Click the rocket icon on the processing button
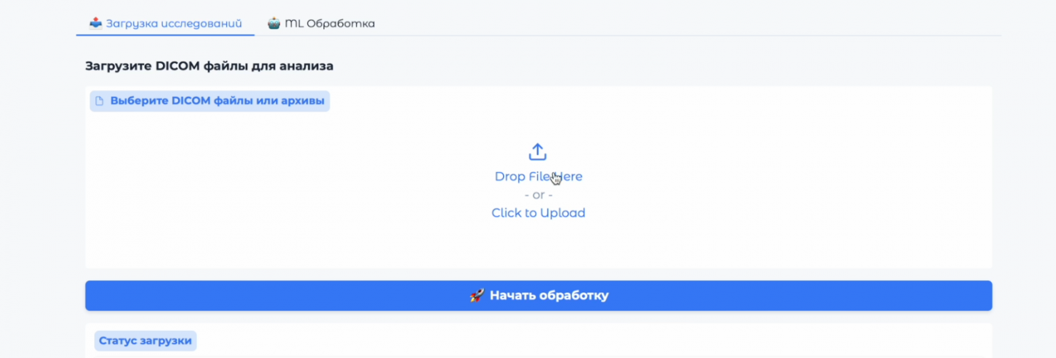Screen dimensions: 1056x358 pyautogui.click(x=477, y=296)
